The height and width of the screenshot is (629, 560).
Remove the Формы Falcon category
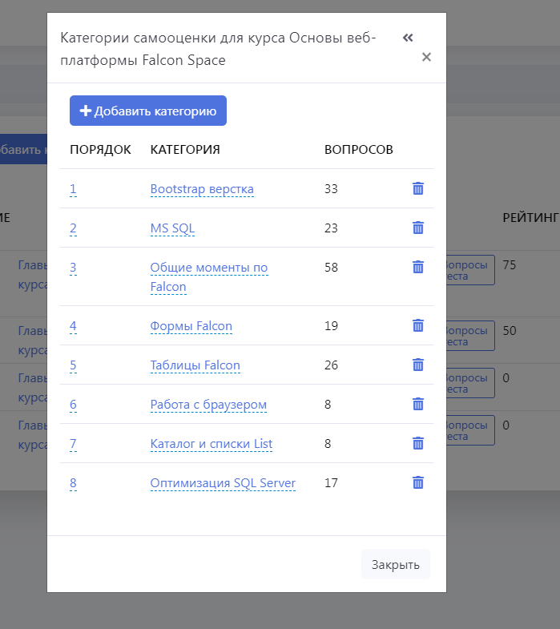pyautogui.click(x=417, y=326)
